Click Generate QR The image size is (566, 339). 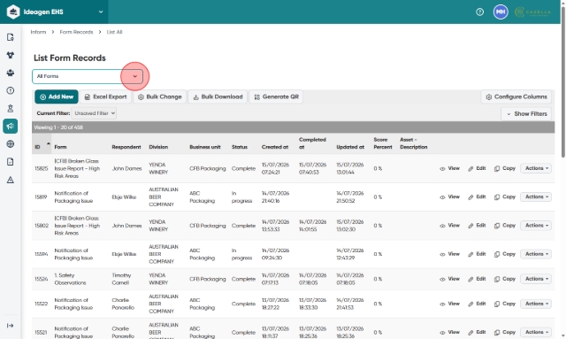pos(276,96)
